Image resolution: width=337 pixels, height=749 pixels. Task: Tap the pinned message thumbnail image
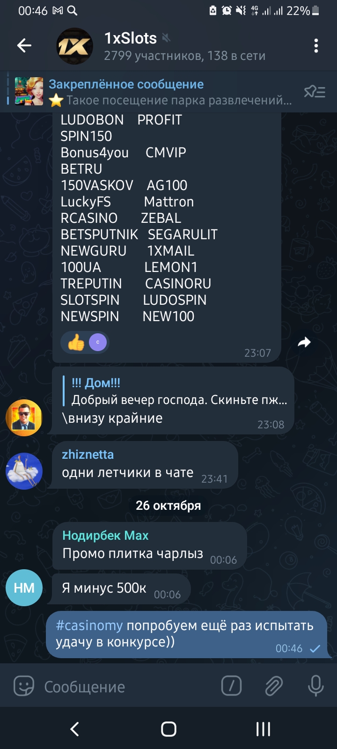pyautogui.click(x=29, y=91)
